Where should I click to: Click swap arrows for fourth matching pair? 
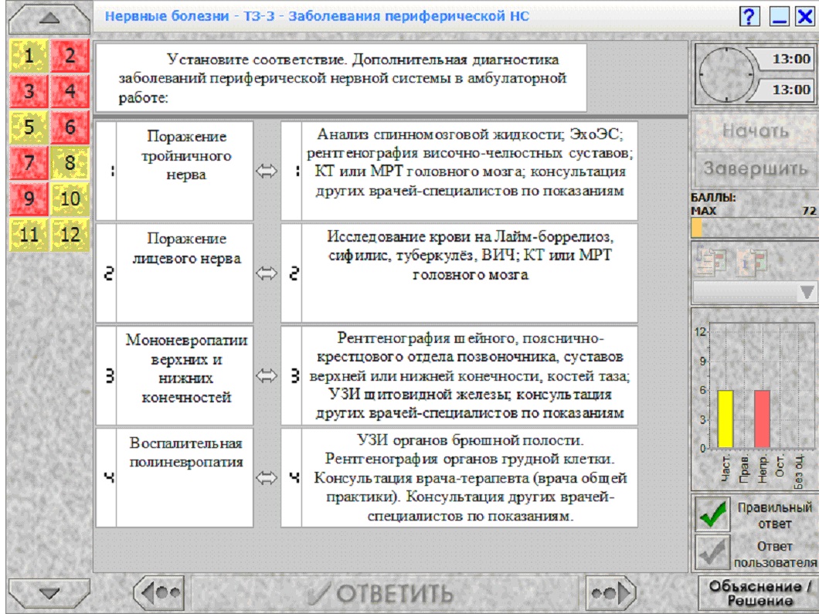click(x=267, y=478)
